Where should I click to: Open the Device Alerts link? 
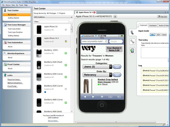tap(53, 121)
